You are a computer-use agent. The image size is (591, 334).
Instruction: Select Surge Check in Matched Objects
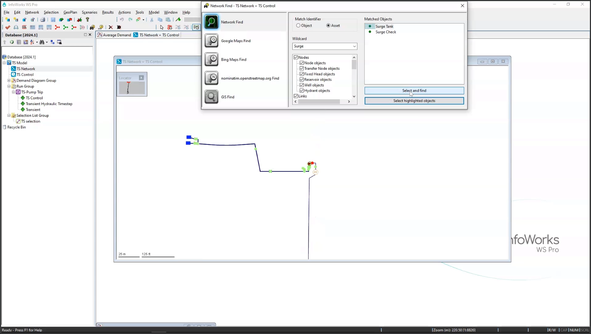386,32
